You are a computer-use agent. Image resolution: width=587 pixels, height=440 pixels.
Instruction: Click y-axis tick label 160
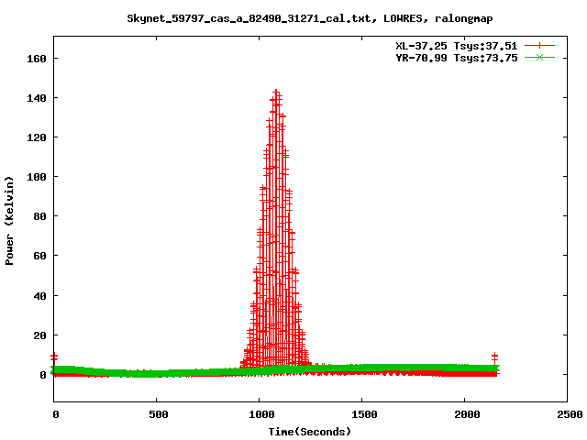pyautogui.click(x=37, y=59)
